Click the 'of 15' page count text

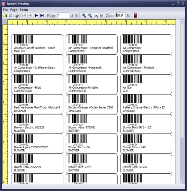[x=74, y=16]
